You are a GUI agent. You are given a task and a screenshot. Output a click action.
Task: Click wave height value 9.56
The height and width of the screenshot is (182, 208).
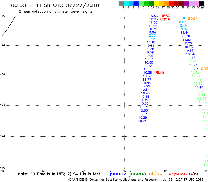coord(154,16)
